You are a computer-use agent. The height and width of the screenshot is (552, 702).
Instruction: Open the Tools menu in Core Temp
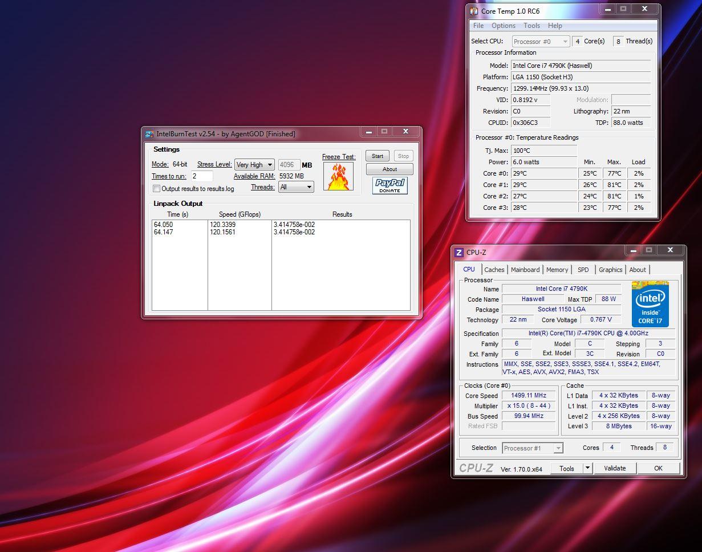click(x=531, y=26)
